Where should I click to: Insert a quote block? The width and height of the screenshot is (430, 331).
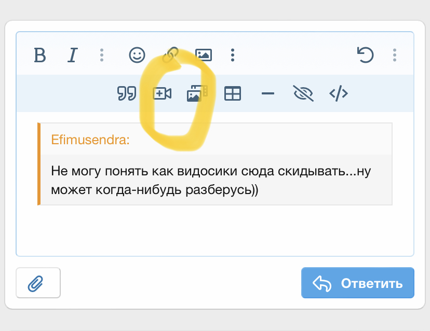coord(127,93)
